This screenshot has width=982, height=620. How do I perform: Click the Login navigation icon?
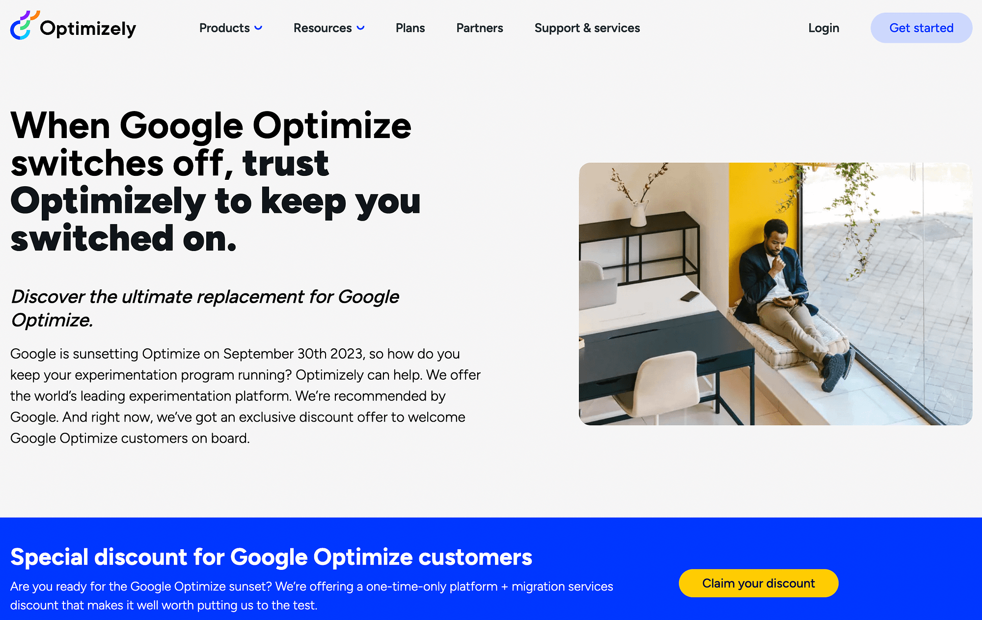click(823, 28)
